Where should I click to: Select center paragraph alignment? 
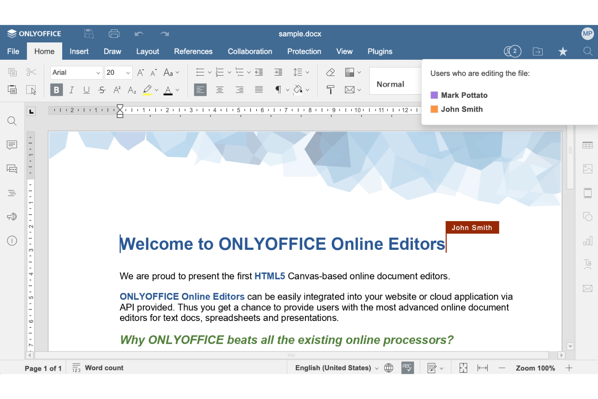(x=220, y=90)
